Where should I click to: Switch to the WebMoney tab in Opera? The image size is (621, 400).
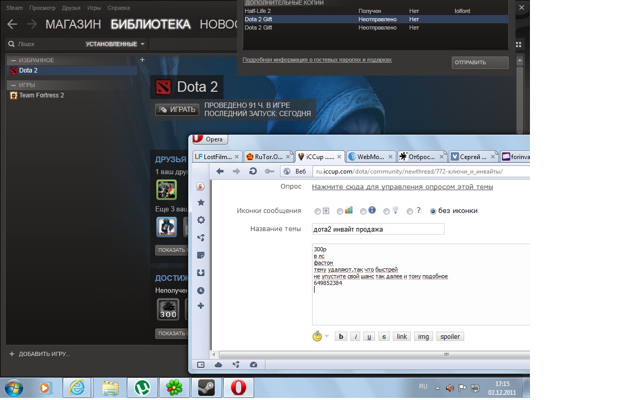tap(371, 156)
